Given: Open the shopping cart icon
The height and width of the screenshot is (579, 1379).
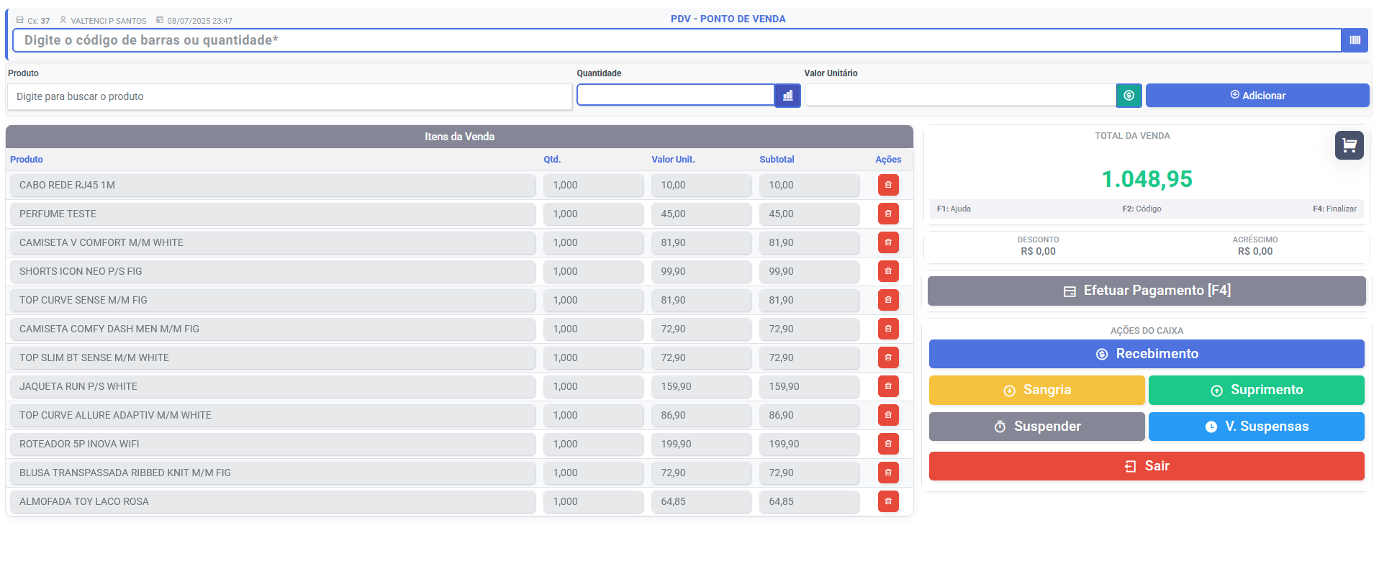Looking at the screenshot, I should [1349, 145].
